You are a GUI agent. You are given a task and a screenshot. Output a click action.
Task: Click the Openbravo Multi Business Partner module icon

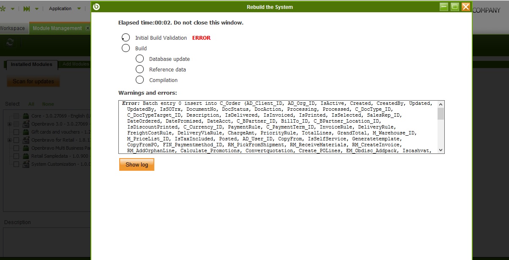25,148
